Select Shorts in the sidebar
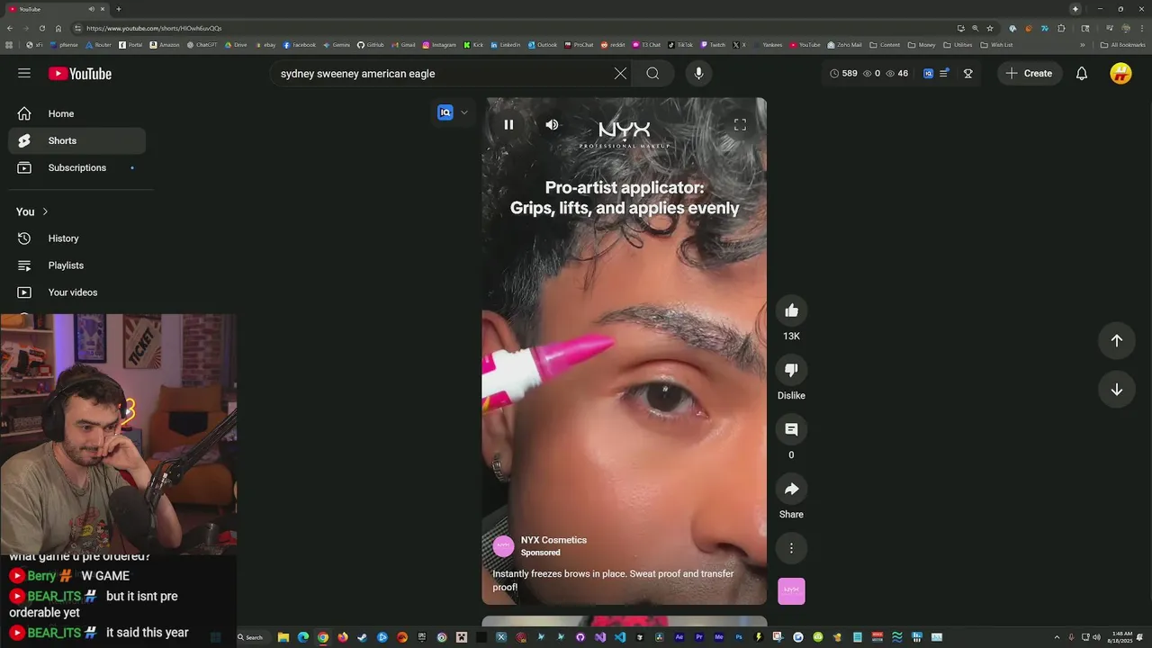 coord(77,140)
